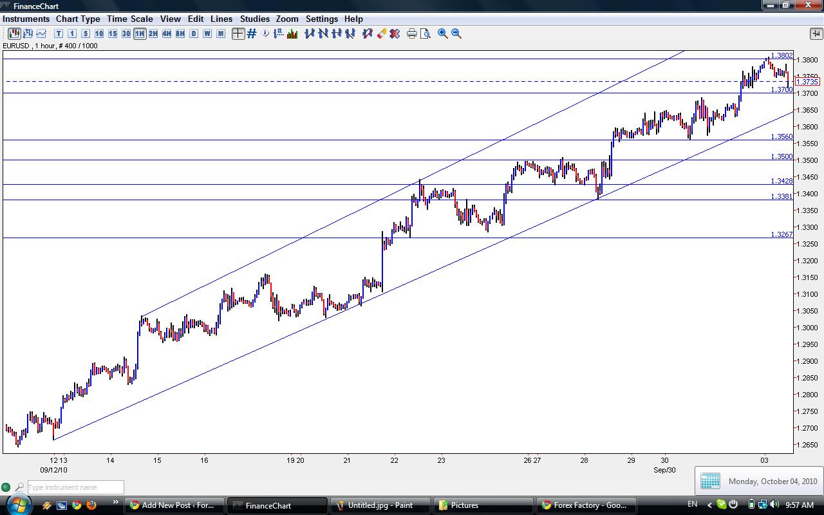Toggle the chart grid icon
Image resolution: width=824 pixels, height=515 pixels.
pyautogui.click(x=252, y=33)
